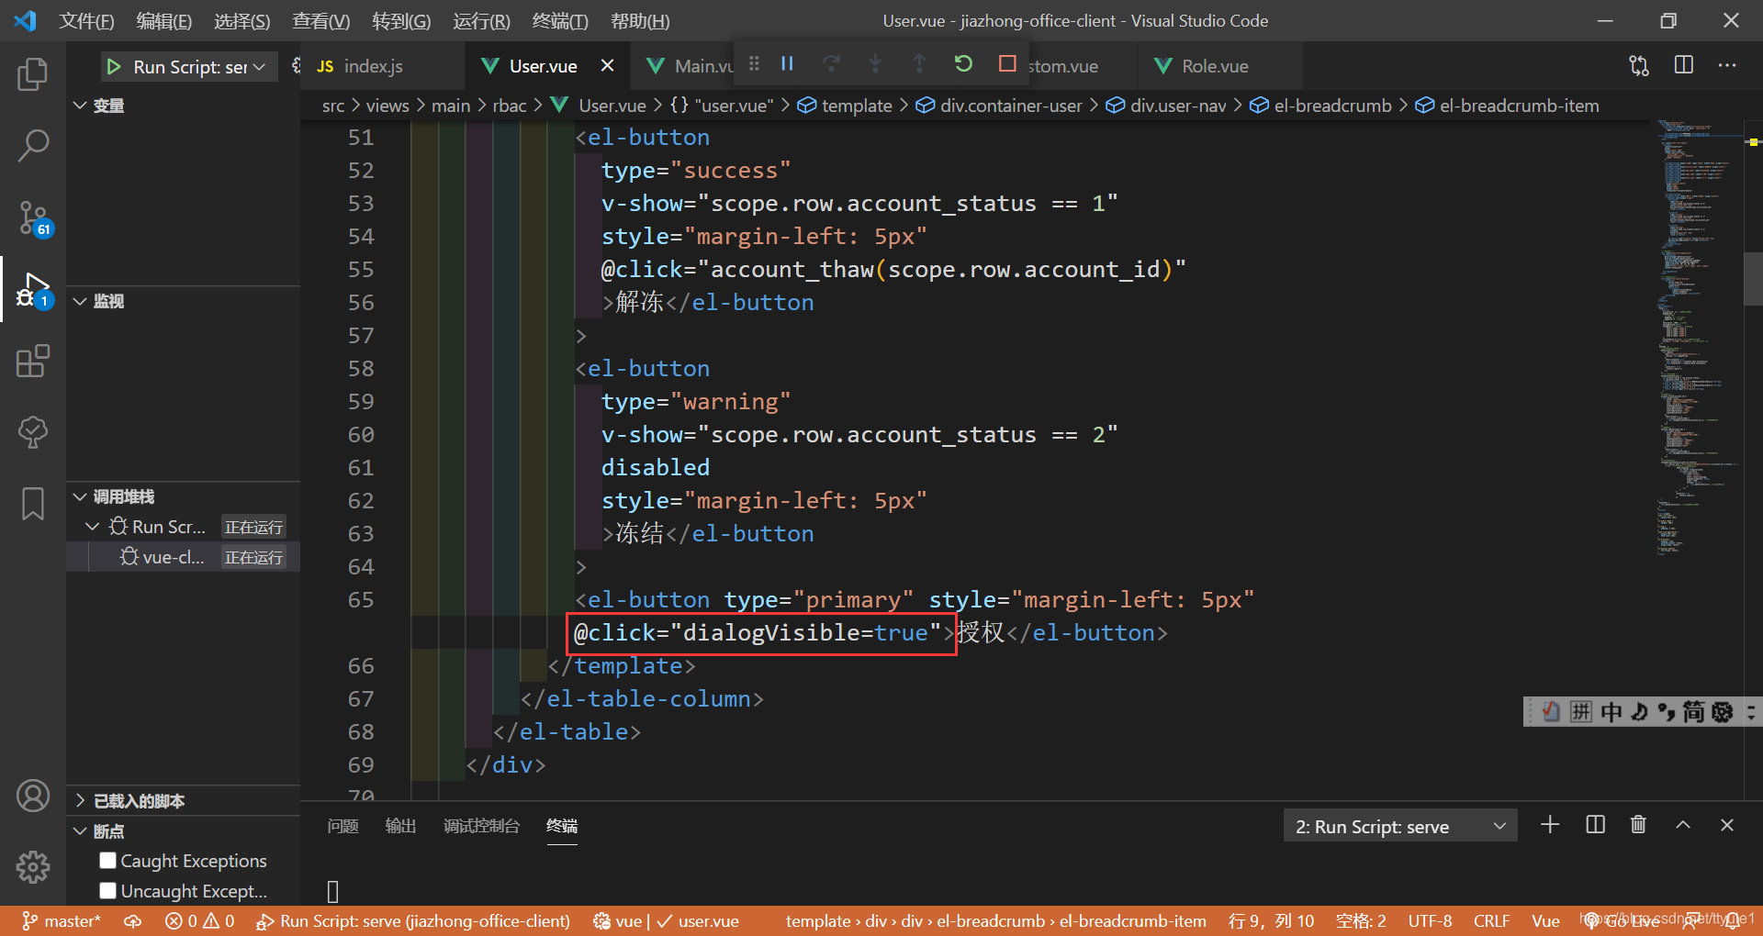1763x936 pixels.
Task: Open the 终端(T) menu
Action: coord(559,20)
